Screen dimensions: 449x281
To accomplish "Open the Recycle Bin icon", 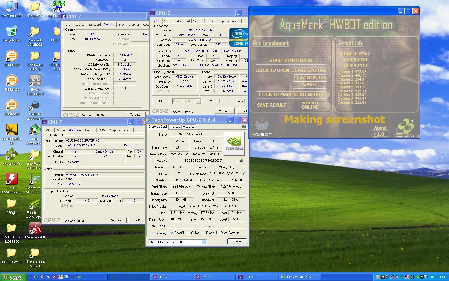I will click(x=11, y=34).
